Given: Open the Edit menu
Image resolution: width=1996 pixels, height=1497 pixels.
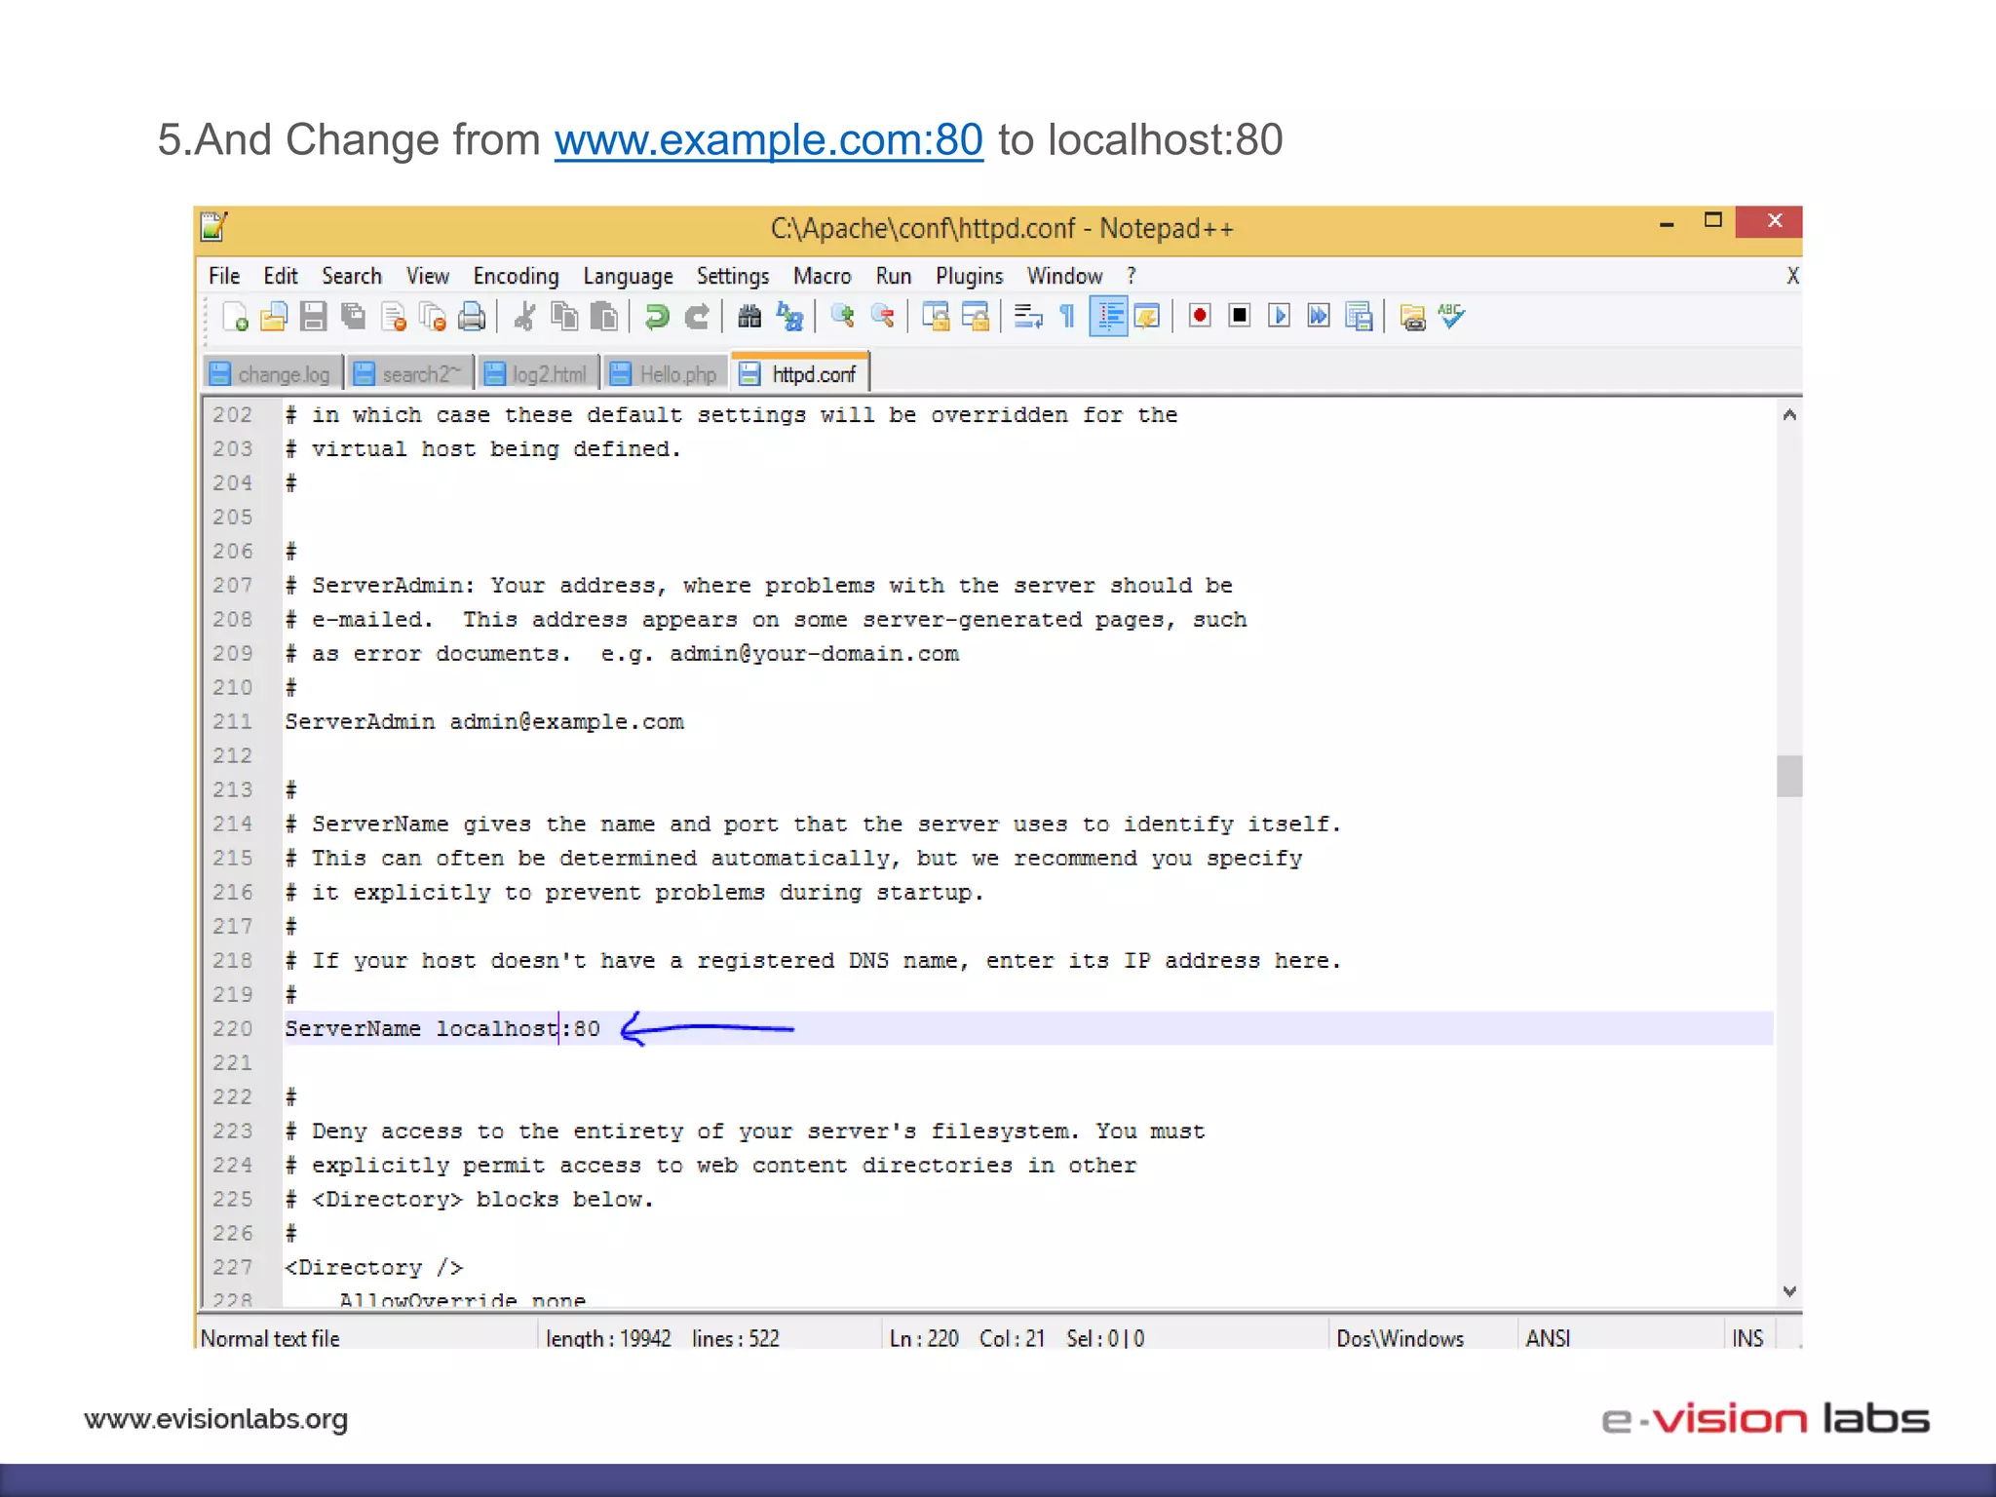Looking at the screenshot, I should pos(281,276).
